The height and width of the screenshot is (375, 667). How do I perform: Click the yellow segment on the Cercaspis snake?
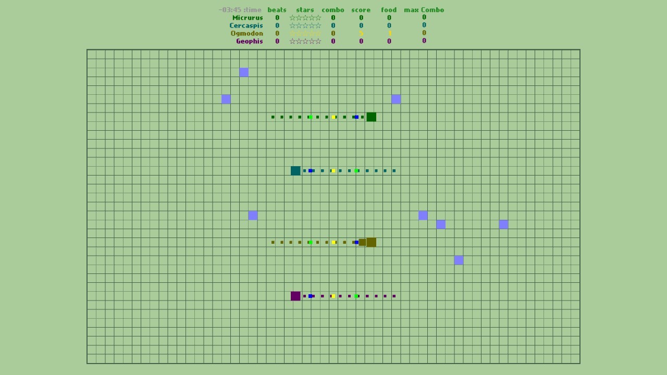coord(333,170)
